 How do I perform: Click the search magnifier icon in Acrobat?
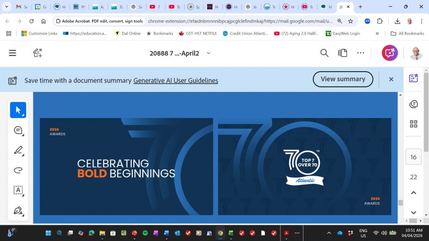[x=324, y=53]
